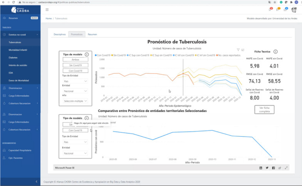
Task: Enter Power BI fullscreen mode
Action: [286, 168]
